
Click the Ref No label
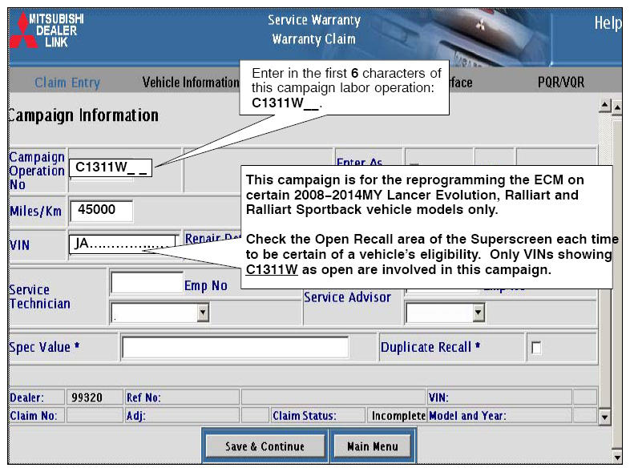coord(143,397)
